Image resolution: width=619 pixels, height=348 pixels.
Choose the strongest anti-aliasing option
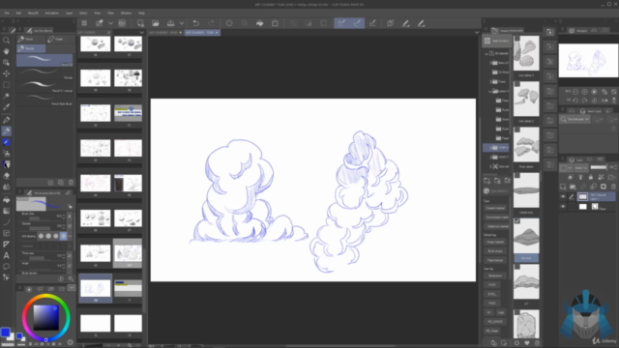click(x=63, y=236)
